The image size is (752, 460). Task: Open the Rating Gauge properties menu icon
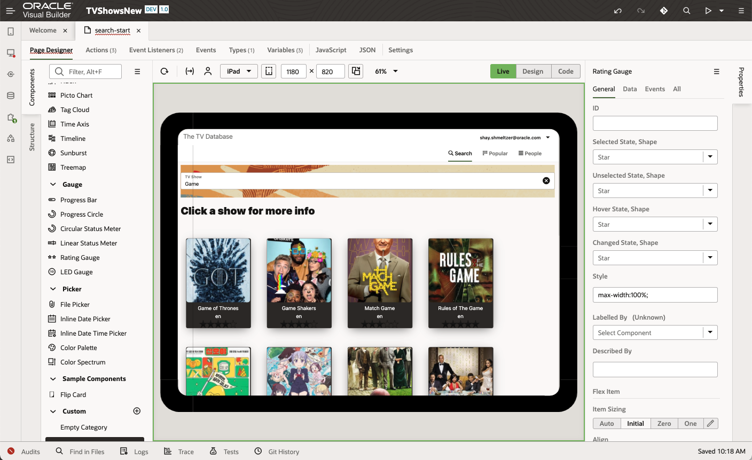(716, 71)
